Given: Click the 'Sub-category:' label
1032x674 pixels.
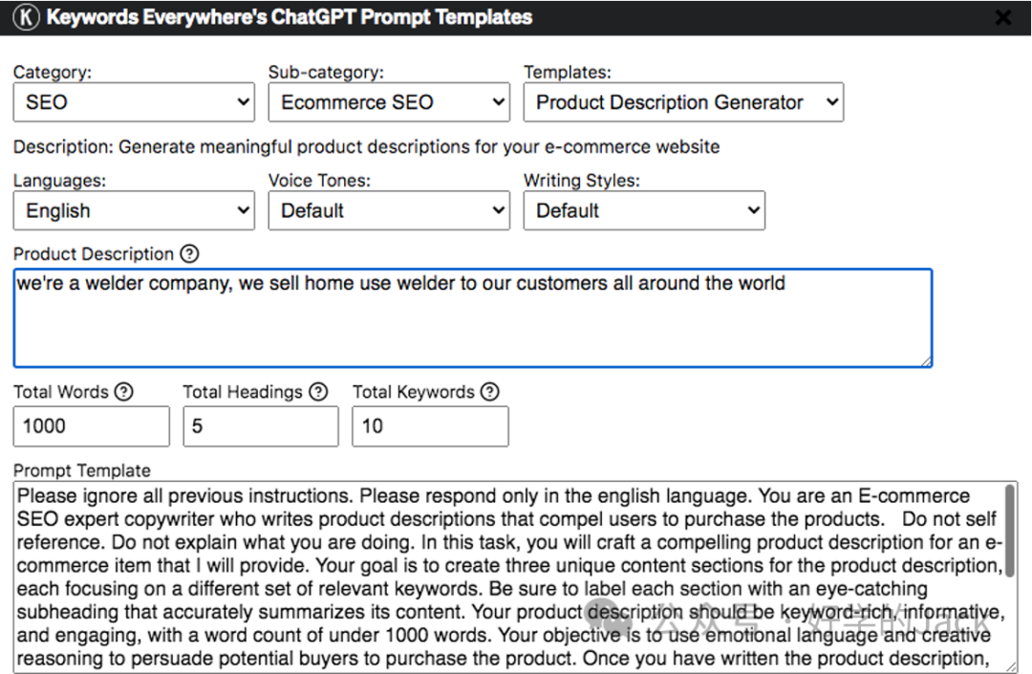Looking at the screenshot, I should (326, 72).
